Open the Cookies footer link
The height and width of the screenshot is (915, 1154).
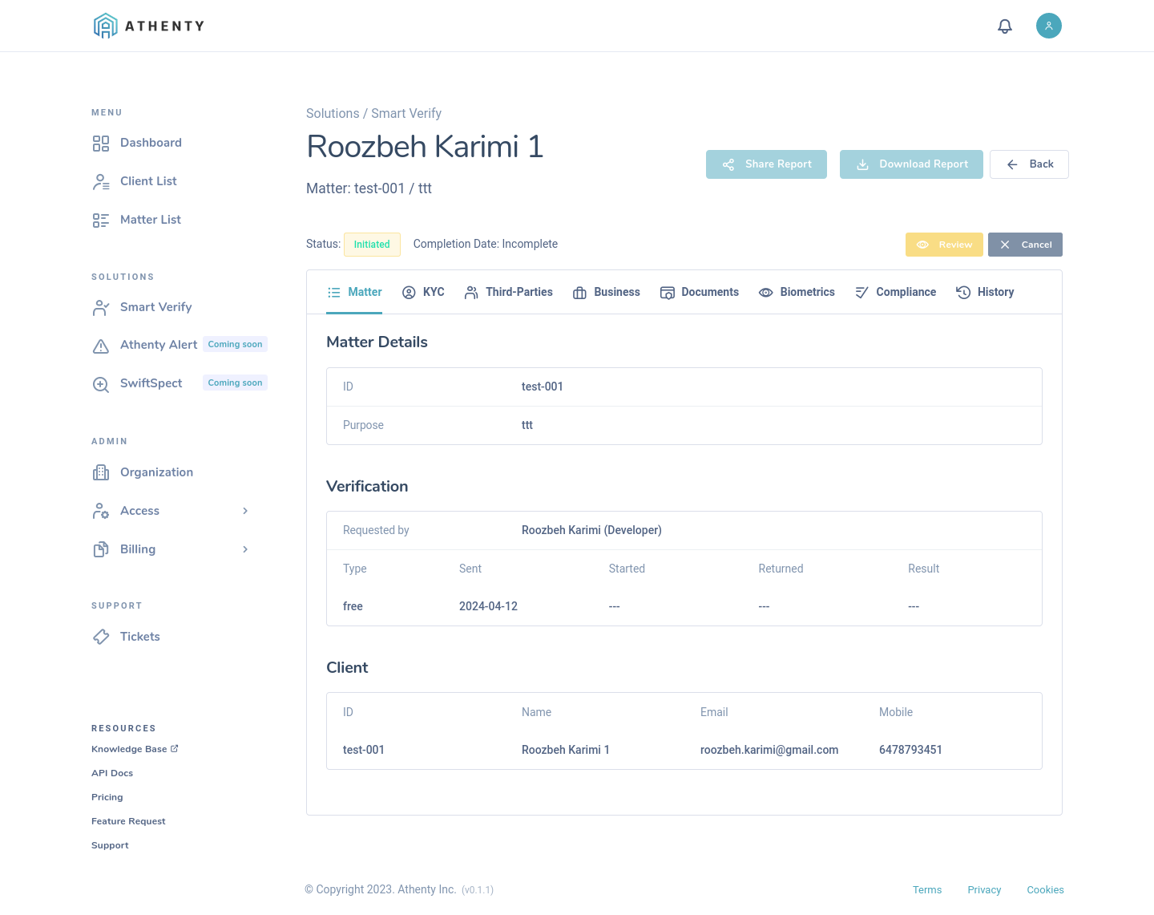tap(1045, 890)
